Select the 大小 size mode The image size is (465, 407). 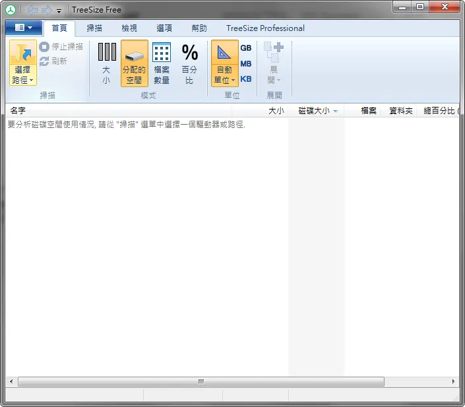coord(106,63)
